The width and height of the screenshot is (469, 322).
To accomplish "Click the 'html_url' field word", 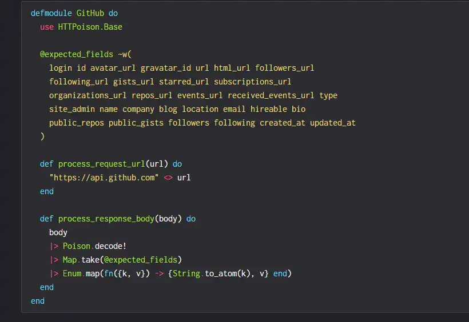I will pos(232,68).
